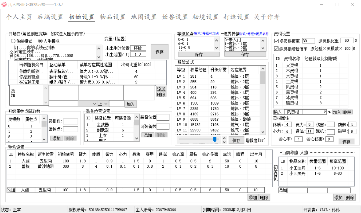Switch to the 后端设置 tab
Viewport: 361px width, 213px height.
point(50,17)
